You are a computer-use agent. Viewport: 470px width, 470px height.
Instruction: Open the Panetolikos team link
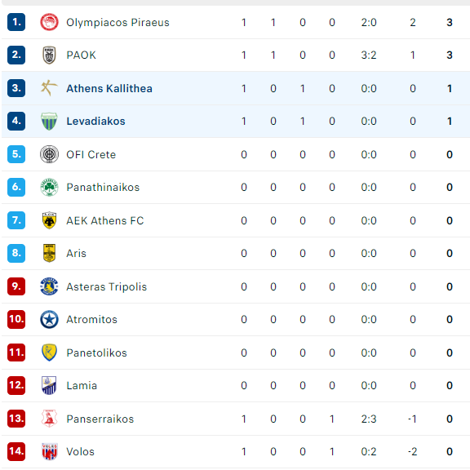tap(97, 352)
